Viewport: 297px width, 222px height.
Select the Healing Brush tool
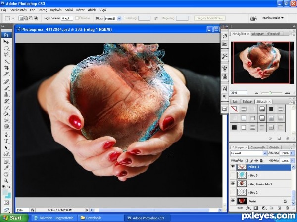(x=6, y=82)
